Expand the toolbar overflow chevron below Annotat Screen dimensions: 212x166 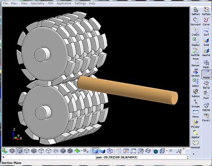(x=193, y=154)
